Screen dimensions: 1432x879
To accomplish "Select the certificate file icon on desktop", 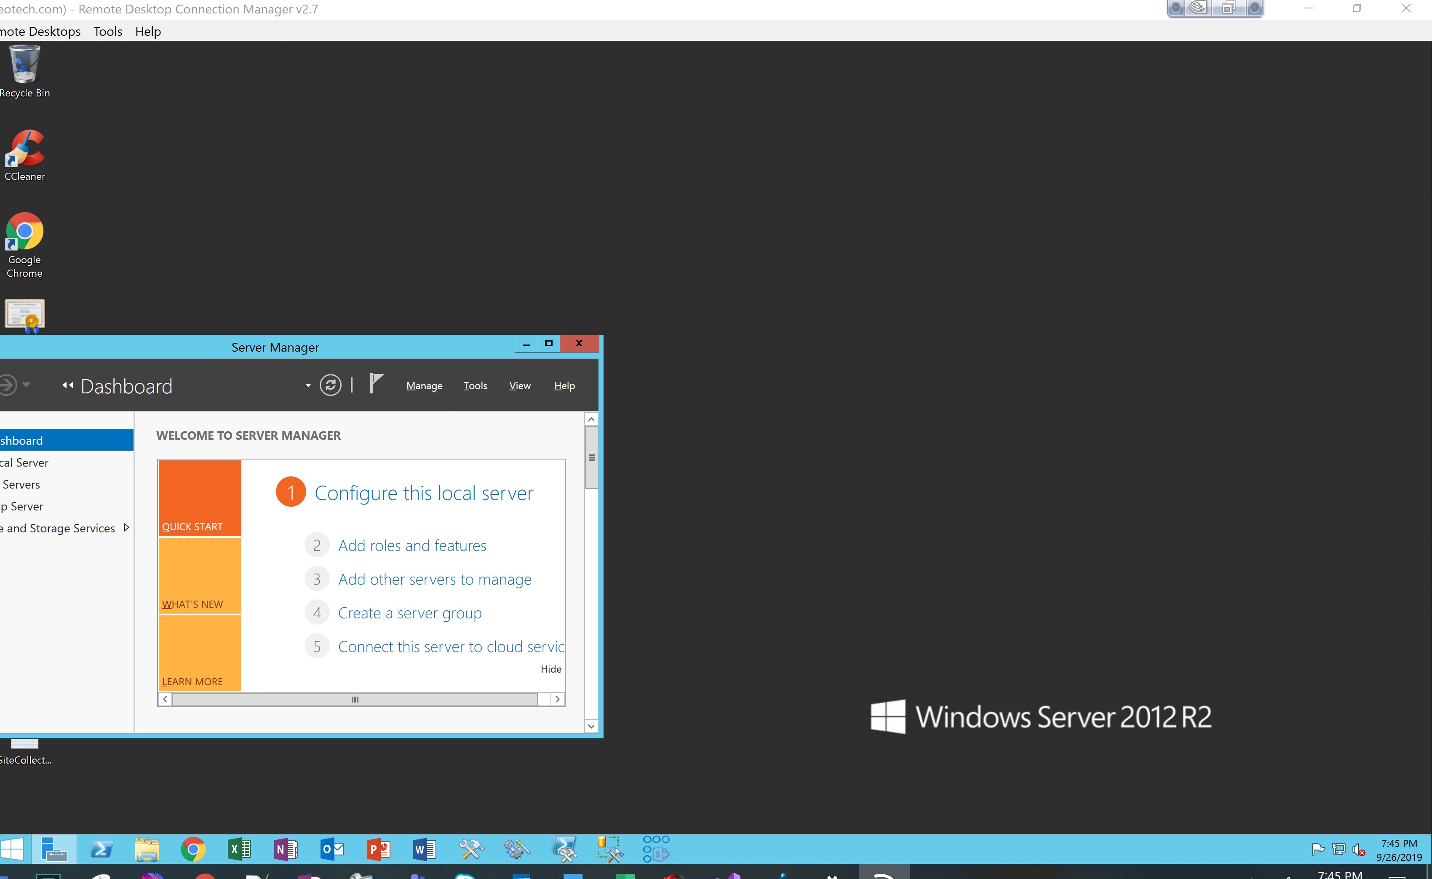I will tap(24, 315).
